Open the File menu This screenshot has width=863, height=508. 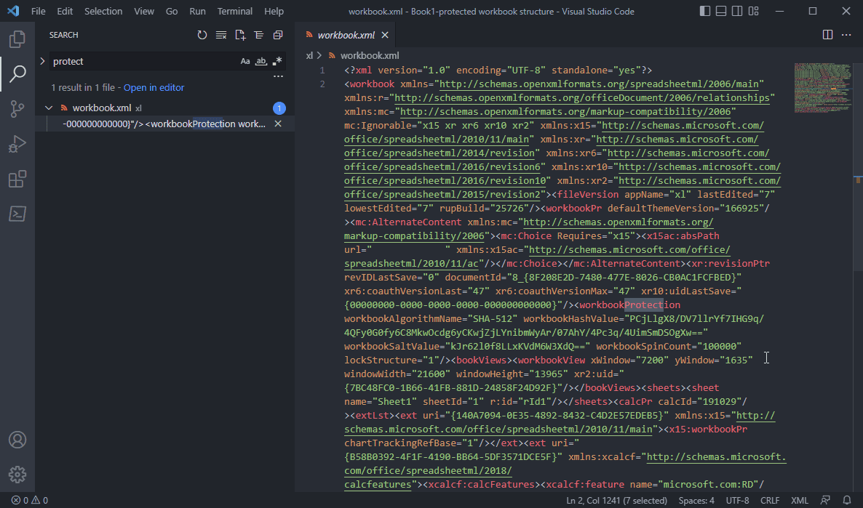pos(39,11)
